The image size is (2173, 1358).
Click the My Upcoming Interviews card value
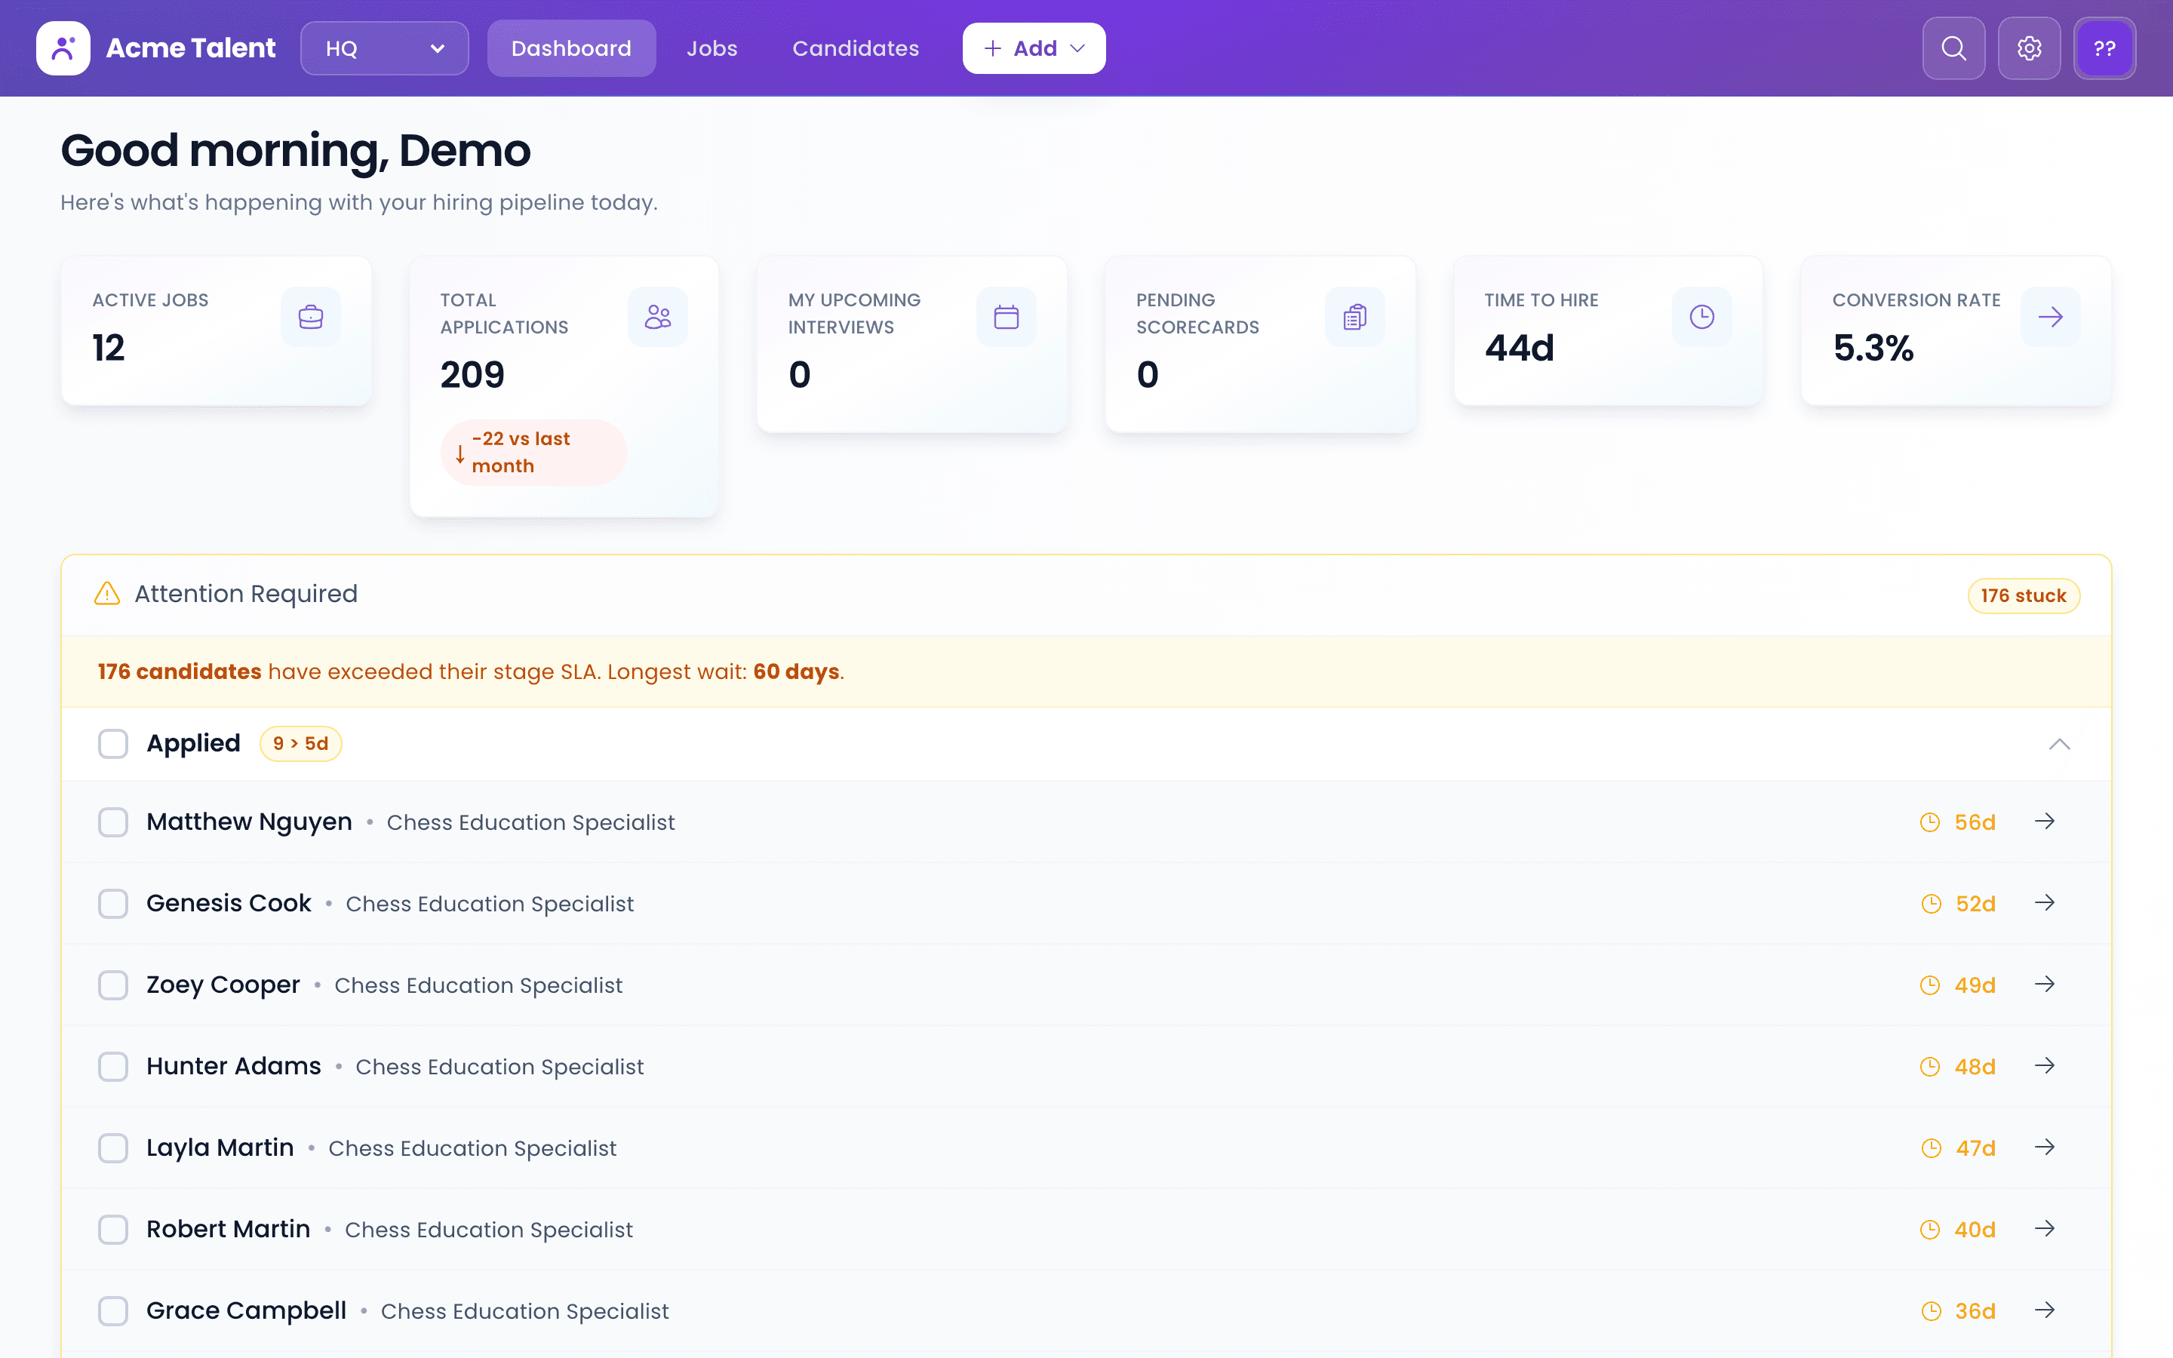click(799, 374)
